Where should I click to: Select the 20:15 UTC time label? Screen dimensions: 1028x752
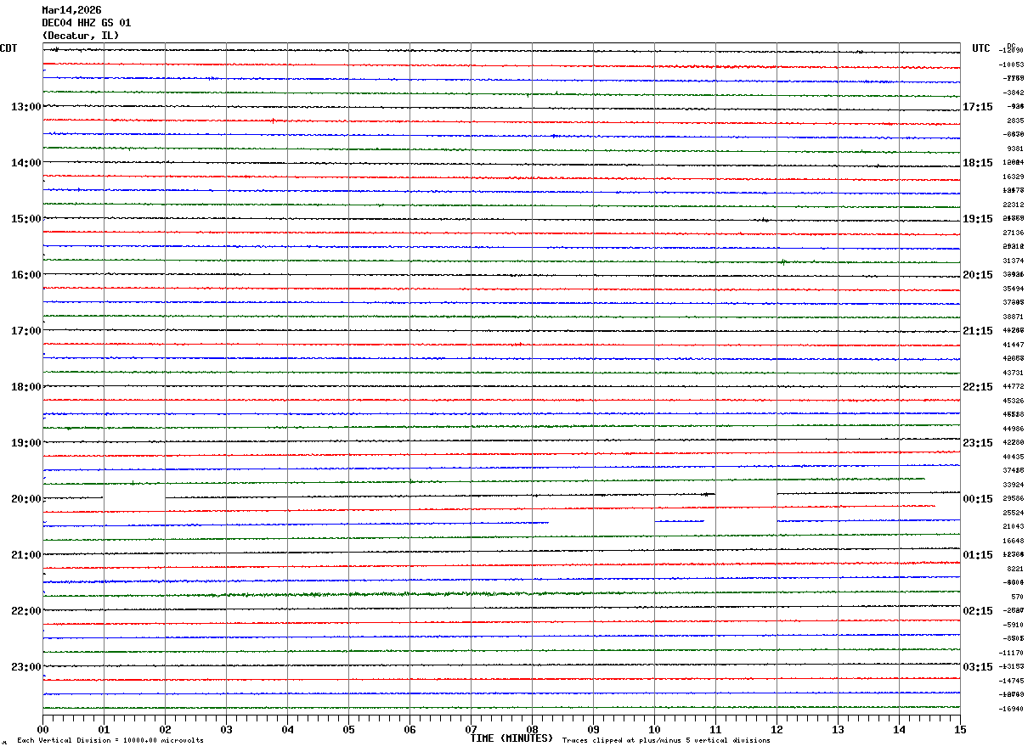pyautogui.click(x=978, y=275)
